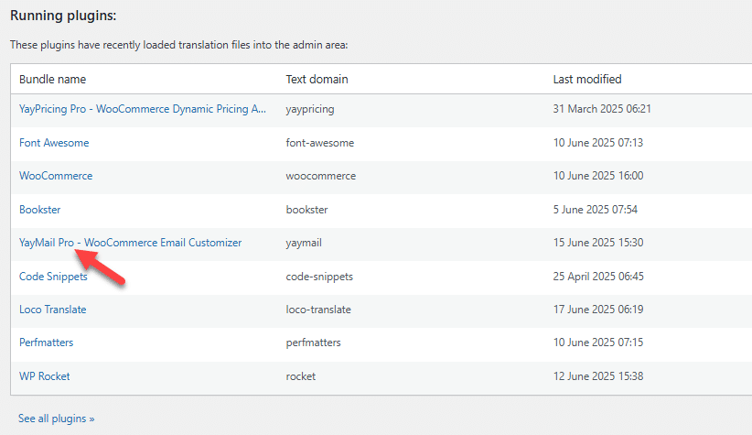Select the code-snippets text domain cell
The image size is (752, 435).
[319, 277]
